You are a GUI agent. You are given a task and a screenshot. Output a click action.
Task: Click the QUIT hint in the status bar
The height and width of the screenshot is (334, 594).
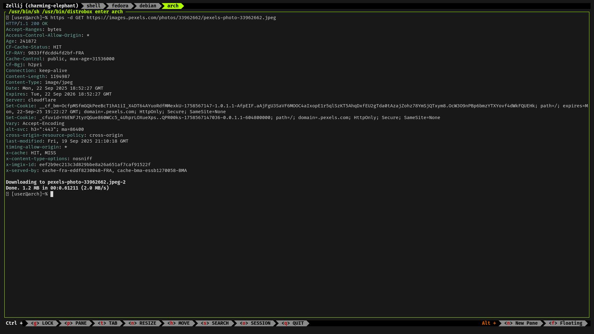(x=292, y=323)
